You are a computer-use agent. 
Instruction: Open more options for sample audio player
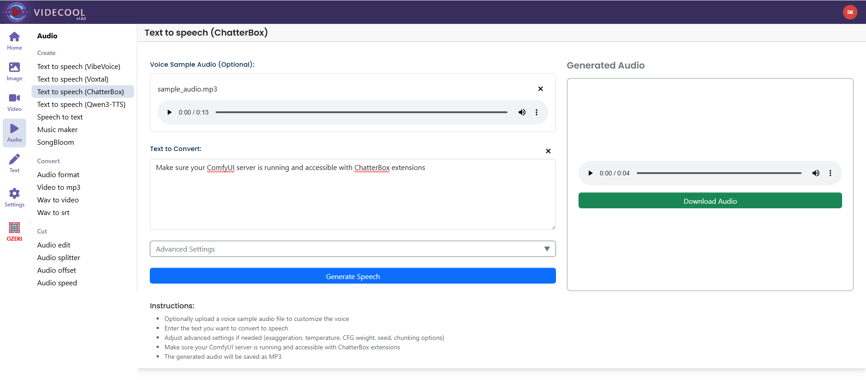click(537, 112)
